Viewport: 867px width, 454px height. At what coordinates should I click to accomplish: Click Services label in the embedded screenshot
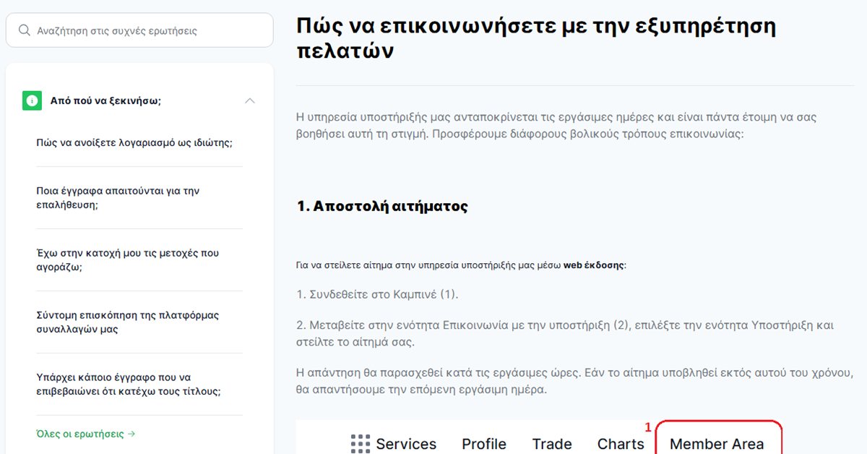pos(406,444)
